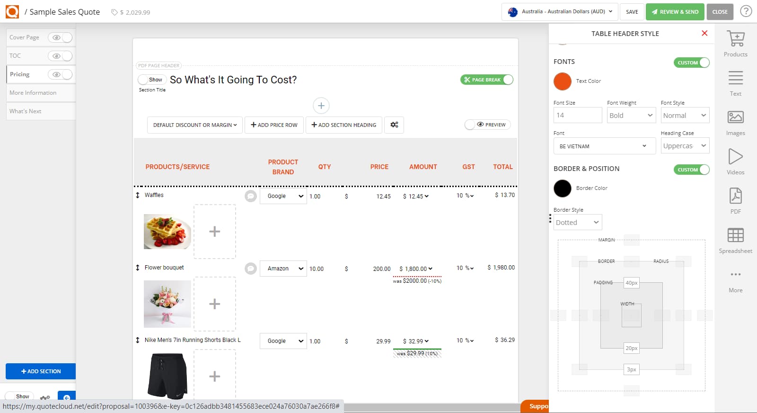
Task: Open the pricing table settings gears icon
Action: point(394,125)
